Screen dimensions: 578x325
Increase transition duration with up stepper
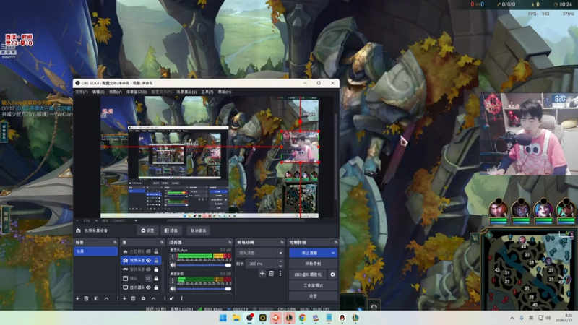coord(280,261)
